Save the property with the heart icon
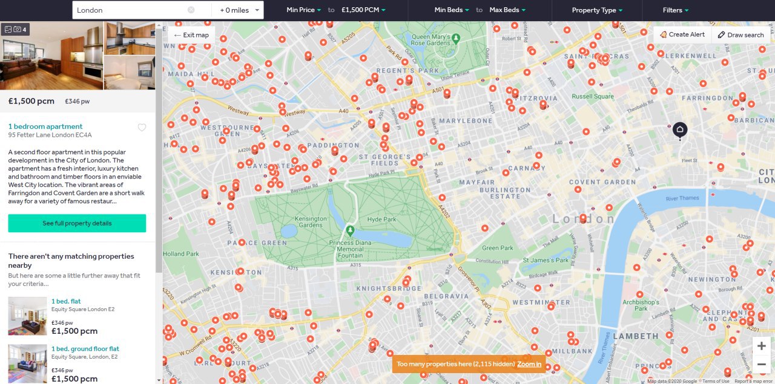 point(142,128)
